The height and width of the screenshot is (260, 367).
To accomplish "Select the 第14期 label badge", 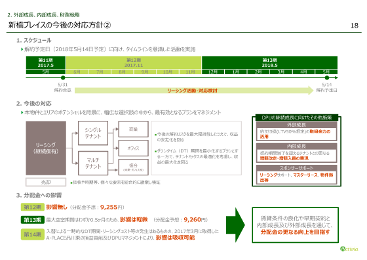I will click(33, 234).
